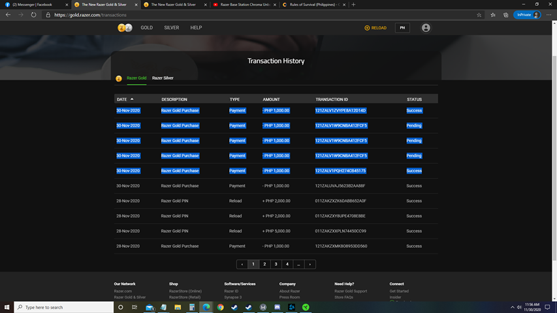The width and height of the screenshot is (557, 313).
Task: Open the About Razer footer link
Action: 289,291
